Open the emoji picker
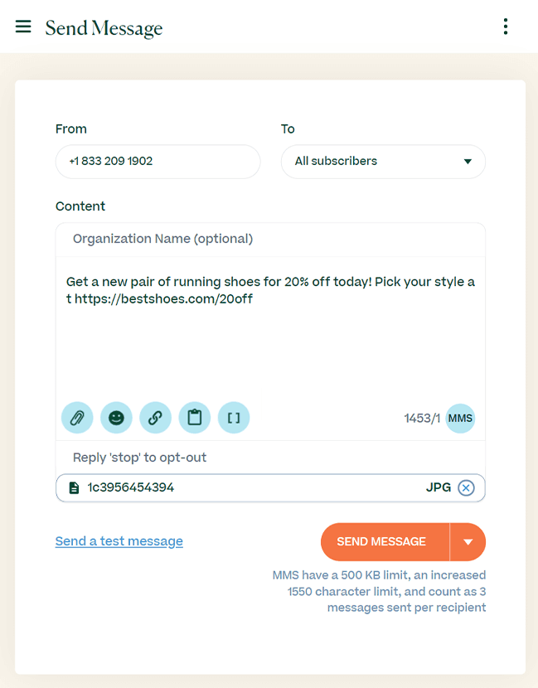 coord(116,418)
